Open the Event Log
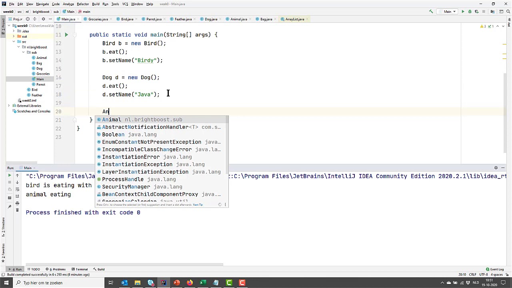Image resolution: width=512 pixels, height=288 pixels. click(x=495, y=269)
